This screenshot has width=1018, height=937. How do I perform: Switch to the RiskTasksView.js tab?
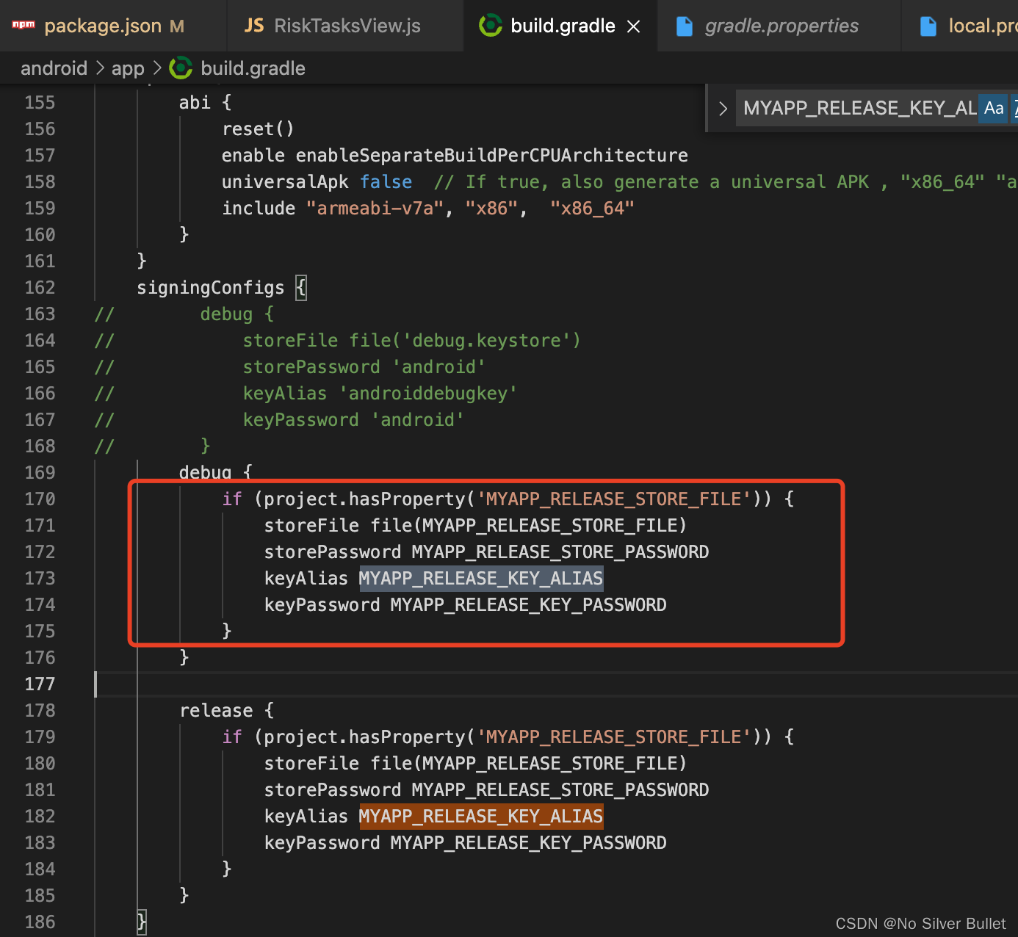345,25
